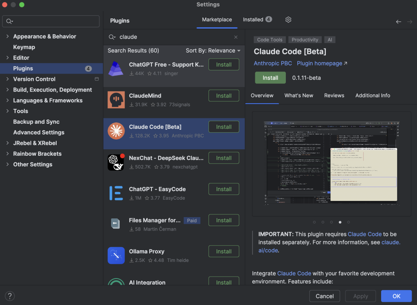Open the Plugin homepage link
The height and width of the screenshot is (305, 417).
[319, 63]
